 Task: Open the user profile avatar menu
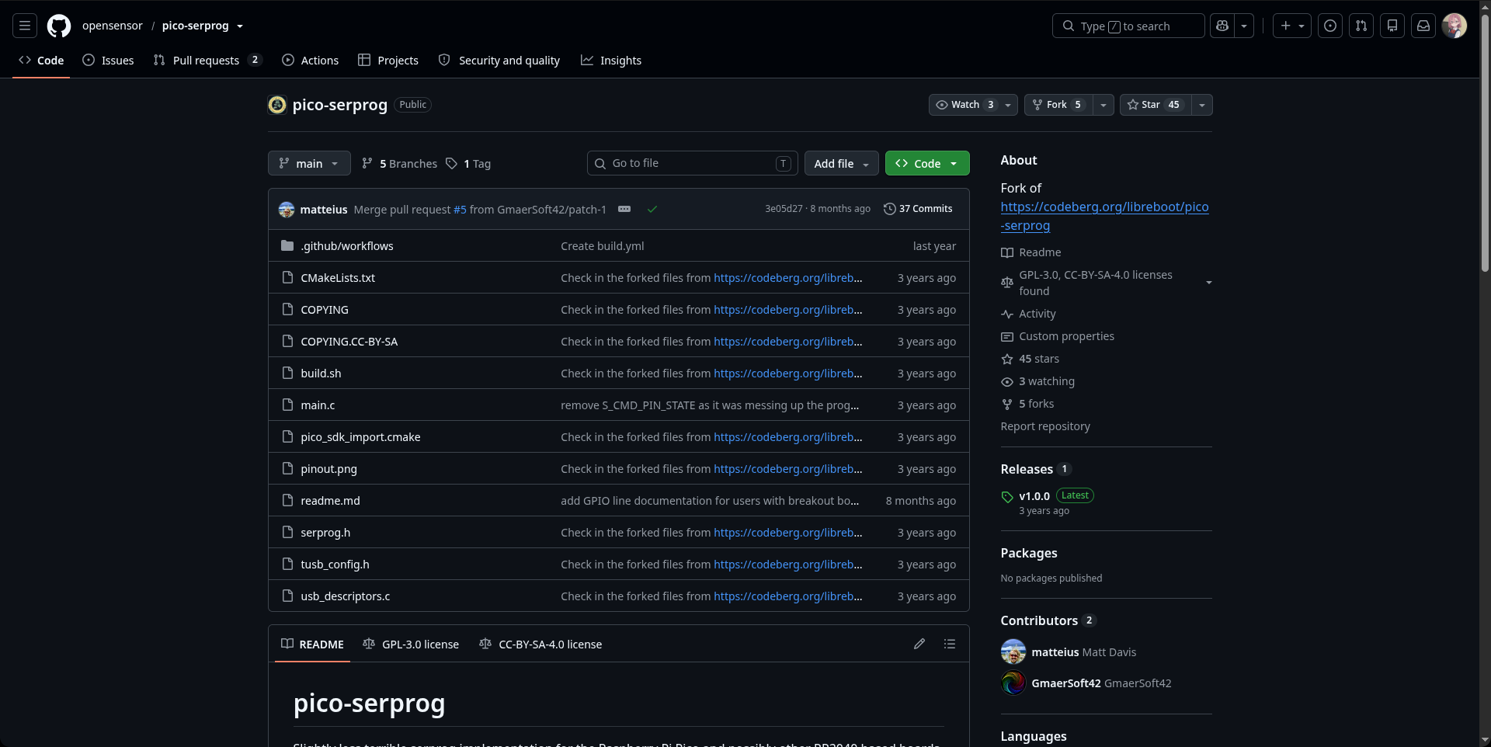tap(1455, 26)
